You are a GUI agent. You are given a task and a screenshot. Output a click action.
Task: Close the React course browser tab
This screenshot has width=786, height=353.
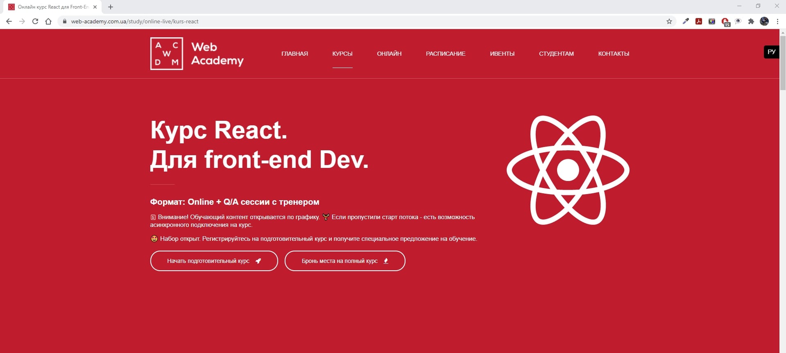click(95, 7)
